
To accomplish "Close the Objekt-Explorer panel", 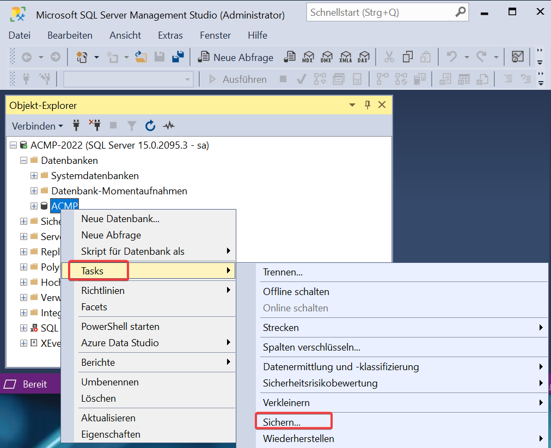I will [382, 105].
